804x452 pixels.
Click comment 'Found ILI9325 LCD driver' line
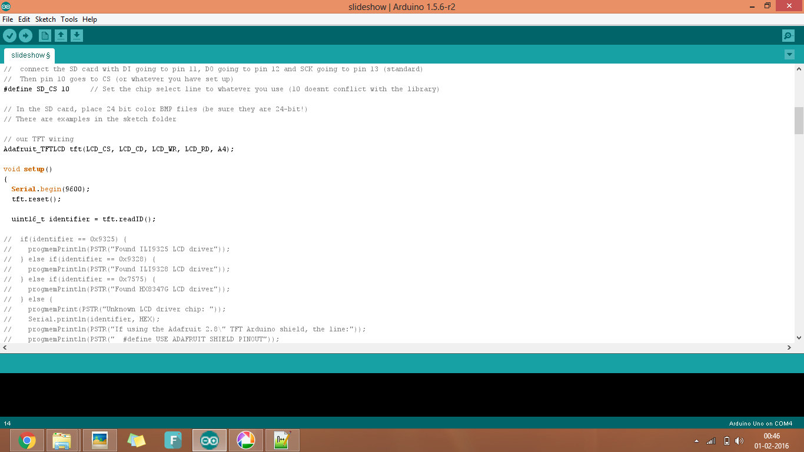[117, 249]
